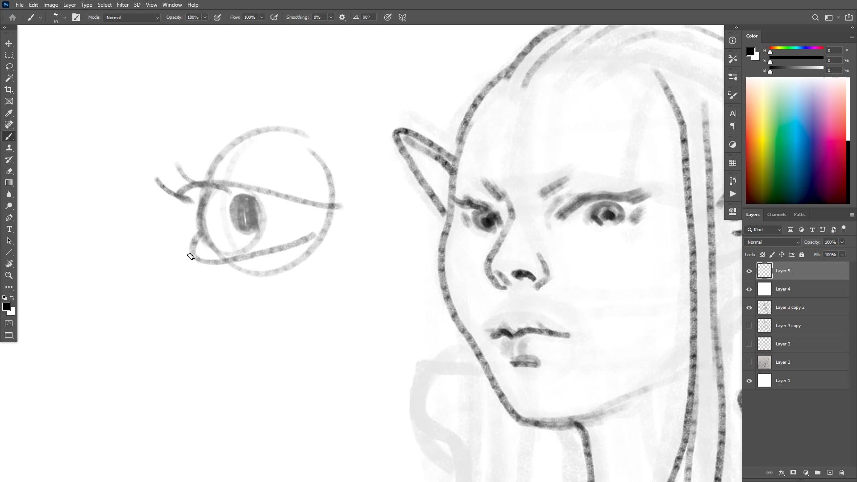Choose the Crop tool

pos(9,90)
